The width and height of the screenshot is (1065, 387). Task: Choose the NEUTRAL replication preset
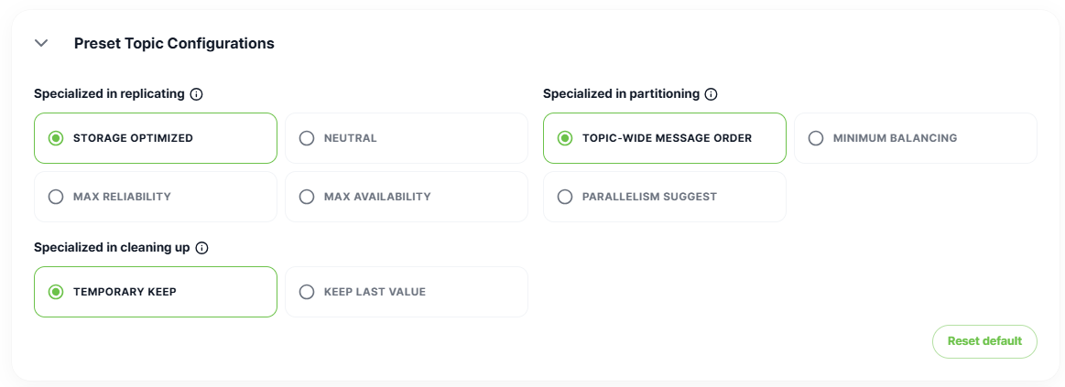pyautogui.click(x=407, y=138)
